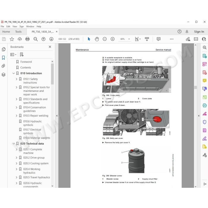208x208 pixels.
Task: Activate the Hand pan tool
Action: [97, 39]
